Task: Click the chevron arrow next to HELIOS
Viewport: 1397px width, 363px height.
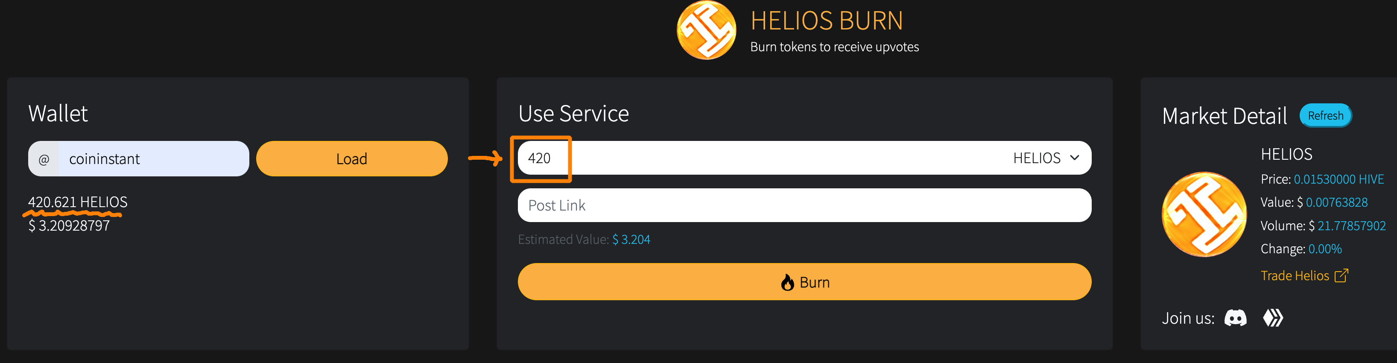Action: tap(1074, 158)
